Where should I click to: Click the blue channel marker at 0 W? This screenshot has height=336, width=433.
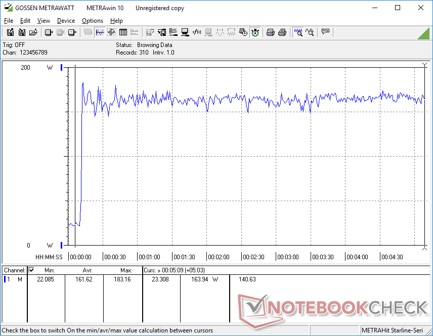click(x=61, y=245)
